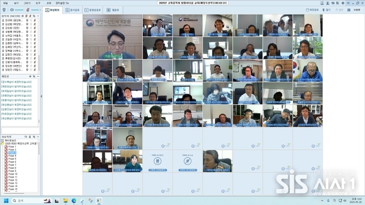Enter full screen with the title bar expand icon

pos(348,3)
